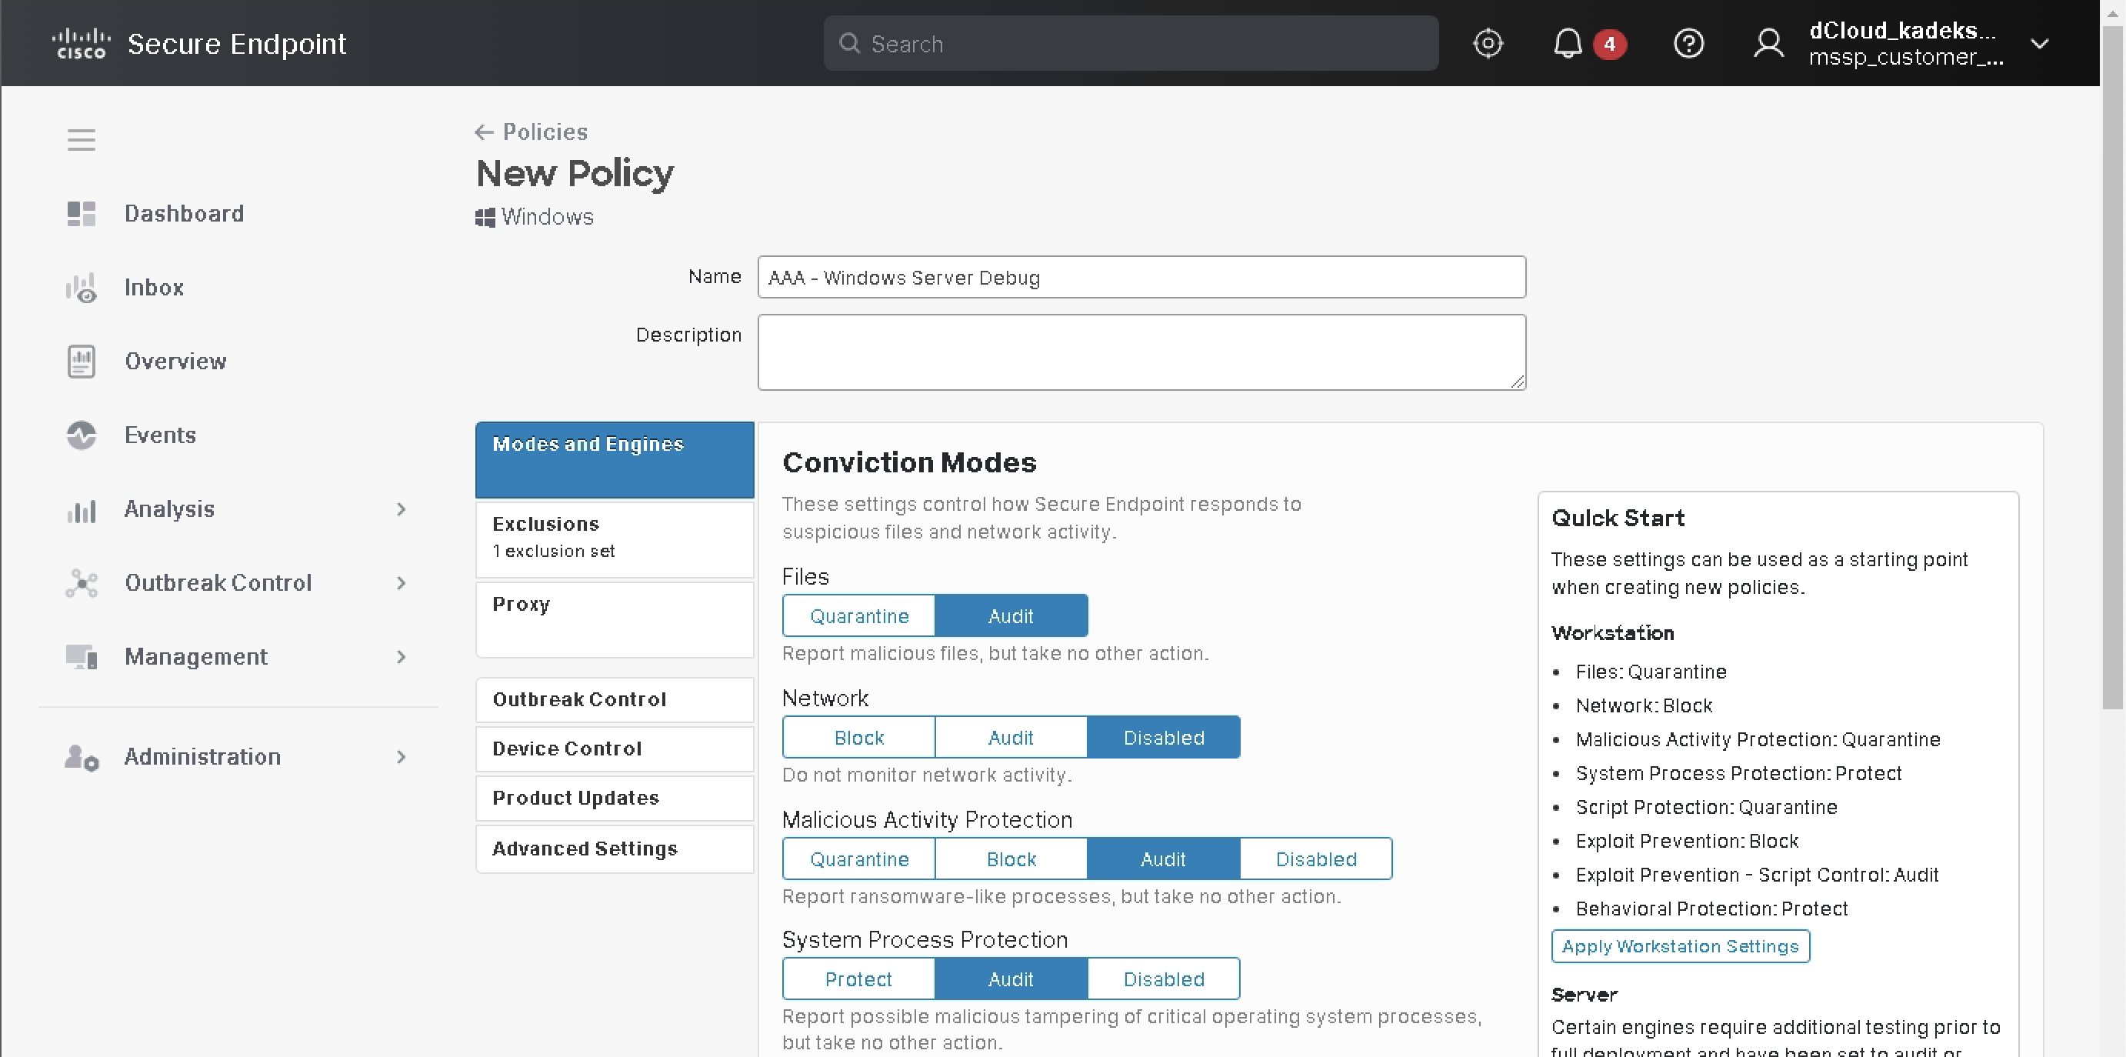Click Apply Workstation Settings button

[1680, 945]
